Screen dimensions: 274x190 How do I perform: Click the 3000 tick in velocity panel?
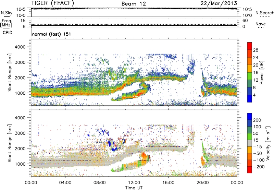tap(20, 133)
